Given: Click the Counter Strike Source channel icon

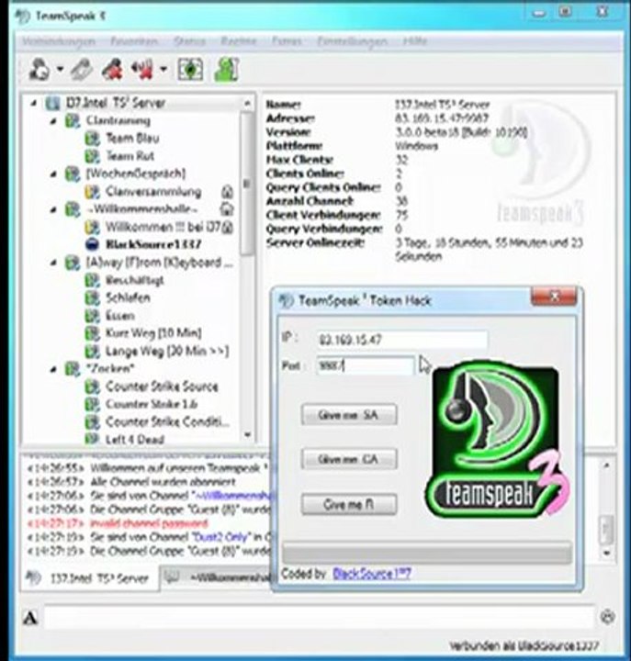Looking at the screenshot, I should click(92, 387).
